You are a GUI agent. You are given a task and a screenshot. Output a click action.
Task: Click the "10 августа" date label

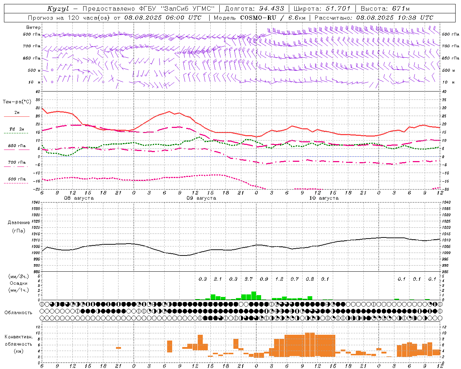pos(324,198)
